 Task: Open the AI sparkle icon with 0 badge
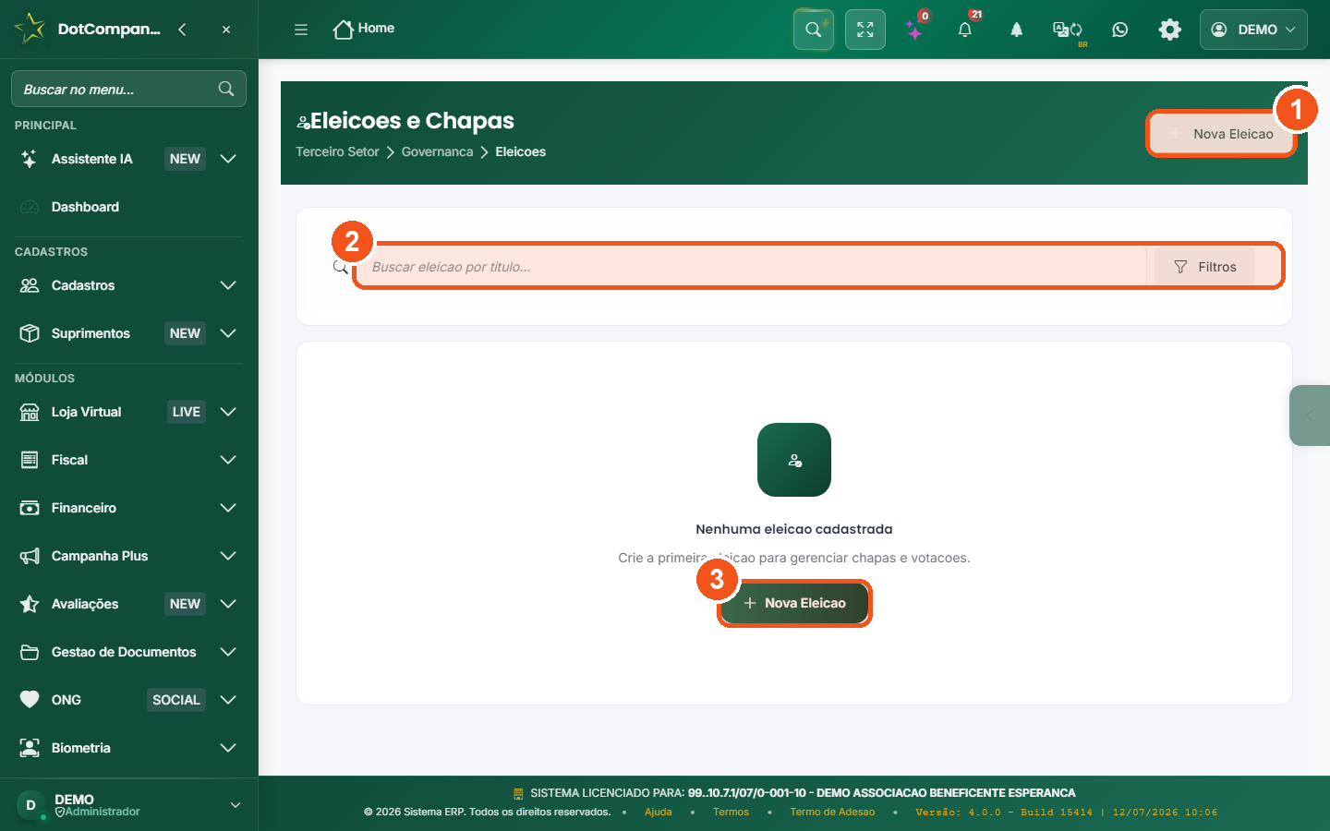coord(915,30)
